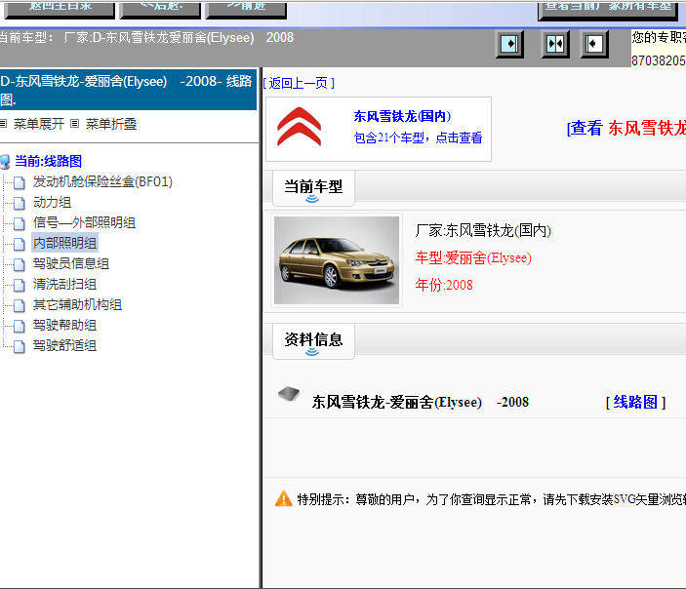The image size is (686, 589).
Task: Open 发动机舱保险丝盒(BF01) tree item
Action: 102,181
